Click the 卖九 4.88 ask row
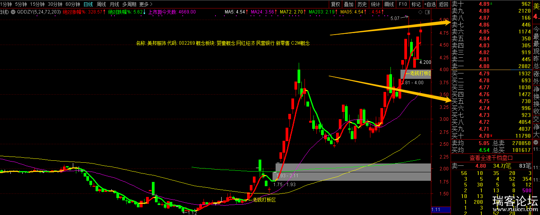Viewport: 540px width, 215px height. point(491,11)
